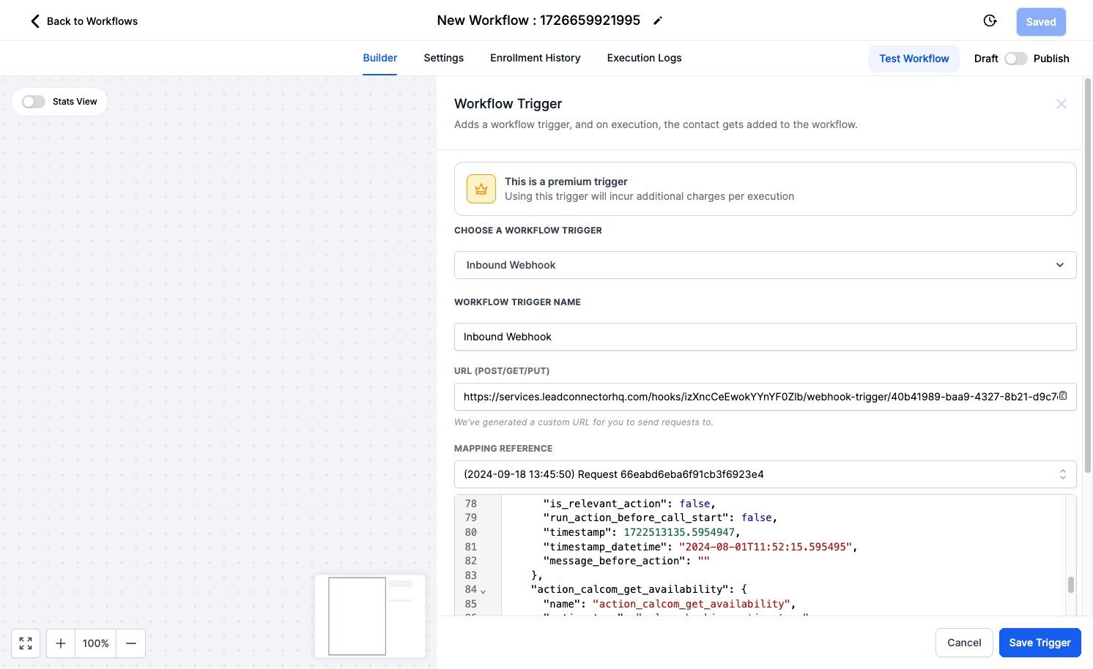Image resolution: width=1093 pixels, height=669 pixels.
Task: Open the Inbound Webhook trigger dropdown
Action: [x=765, y=265]
